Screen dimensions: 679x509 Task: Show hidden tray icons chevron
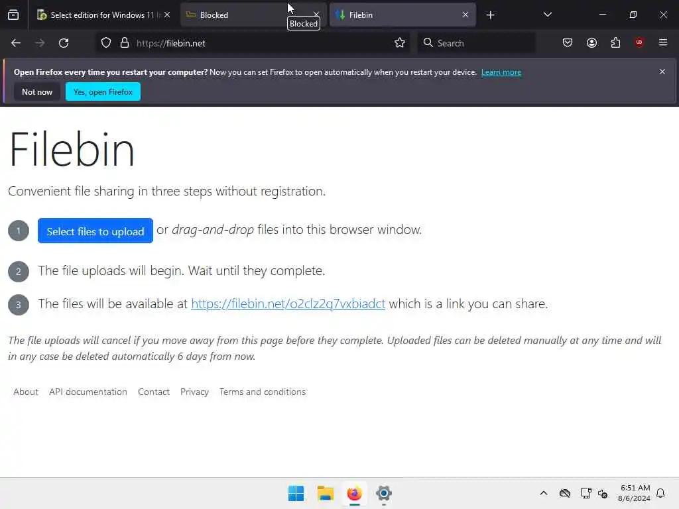tap(544, 493)
